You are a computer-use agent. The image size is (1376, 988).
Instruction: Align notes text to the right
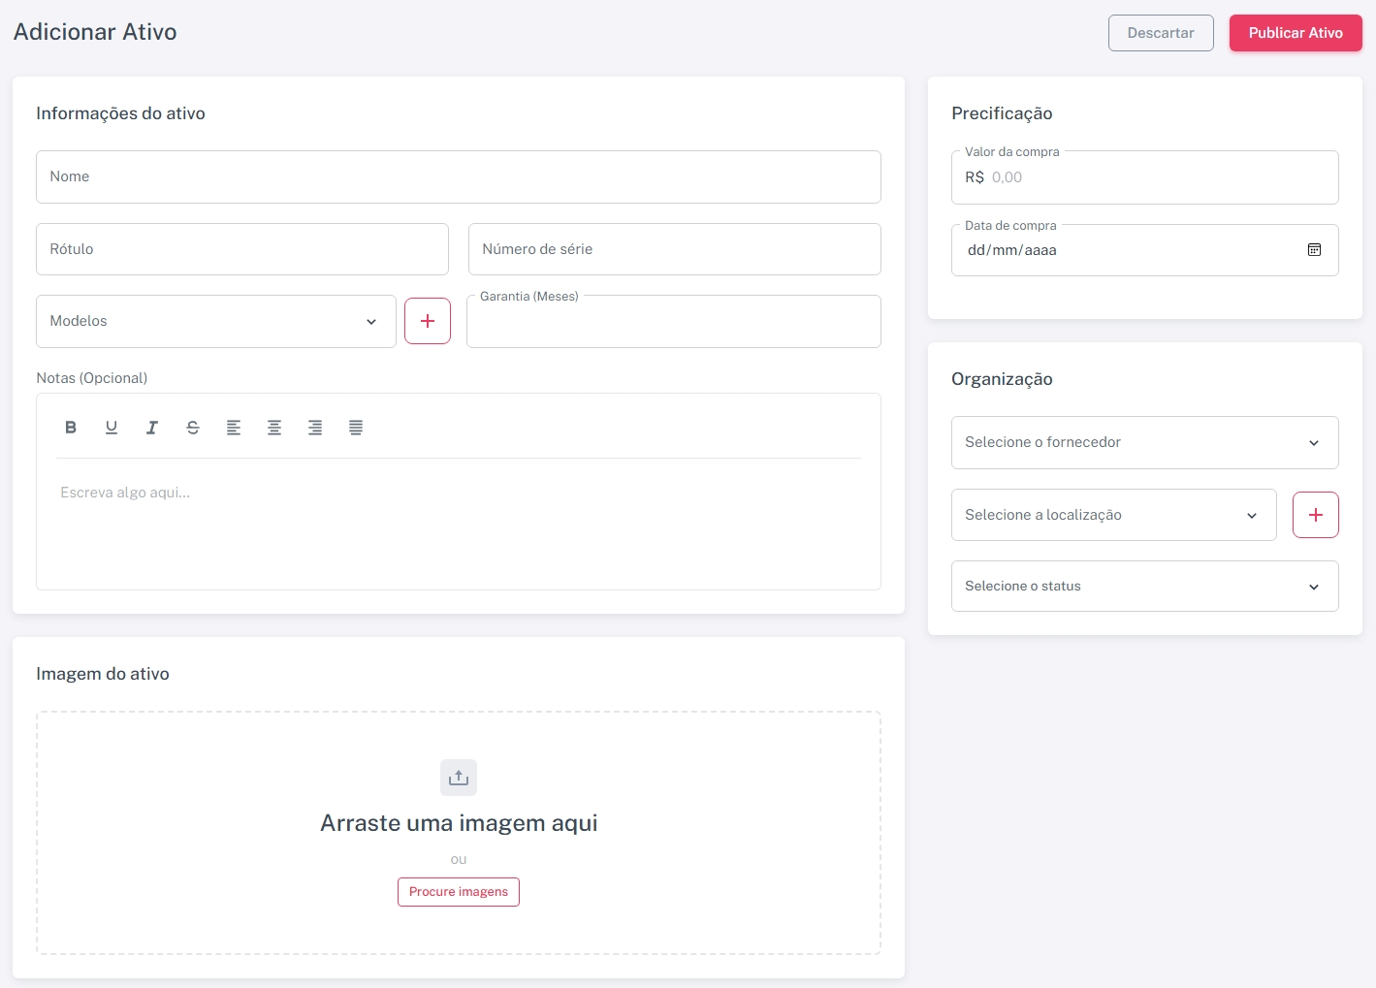(x=315, y=428)
